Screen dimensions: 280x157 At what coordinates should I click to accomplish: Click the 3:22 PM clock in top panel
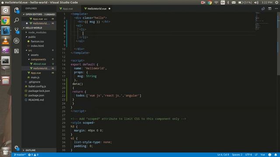[267, 3]
